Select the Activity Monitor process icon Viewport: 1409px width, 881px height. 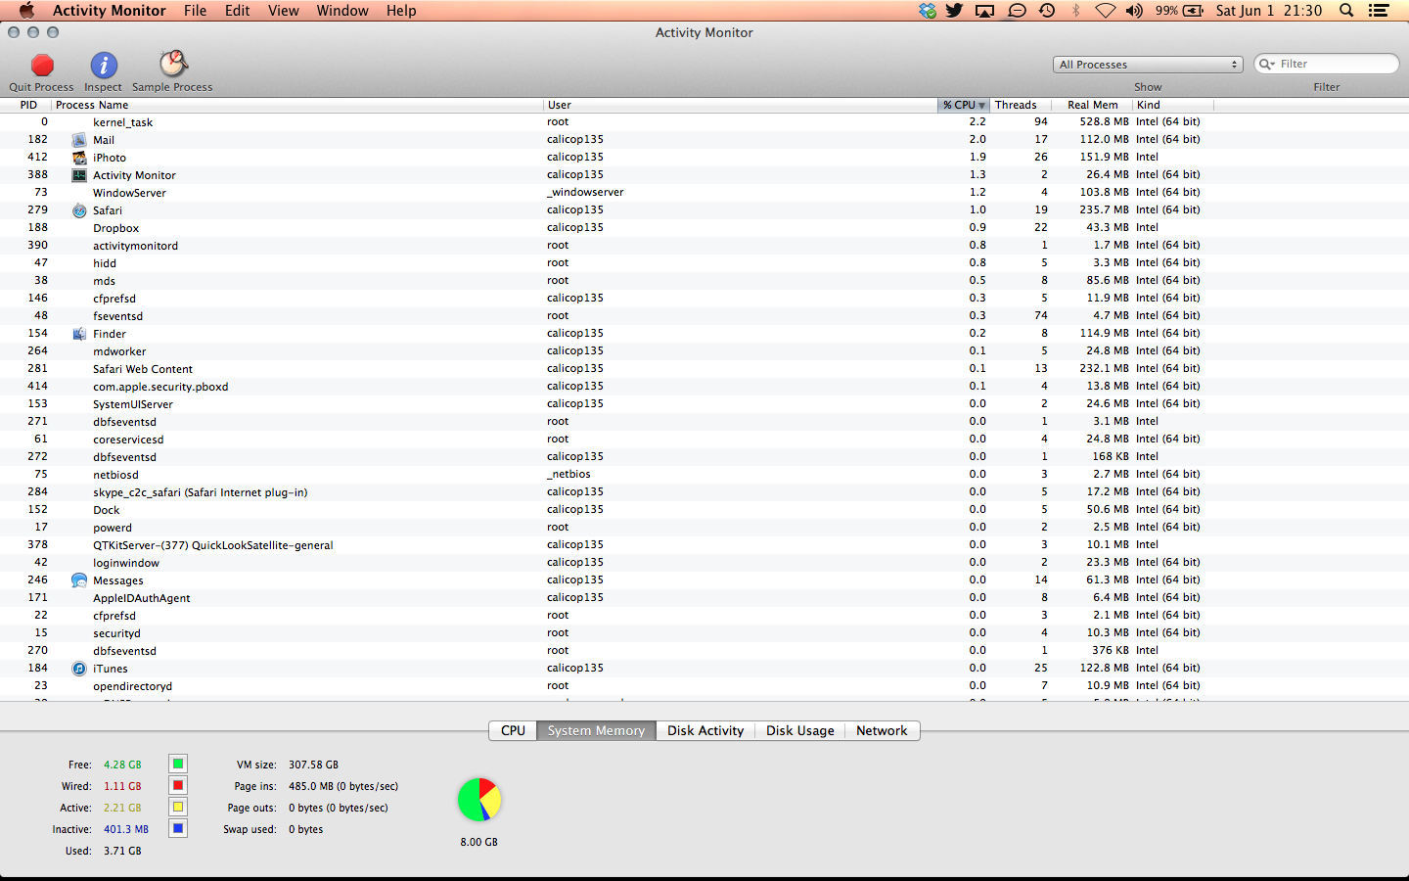click(x=79, y=175)
